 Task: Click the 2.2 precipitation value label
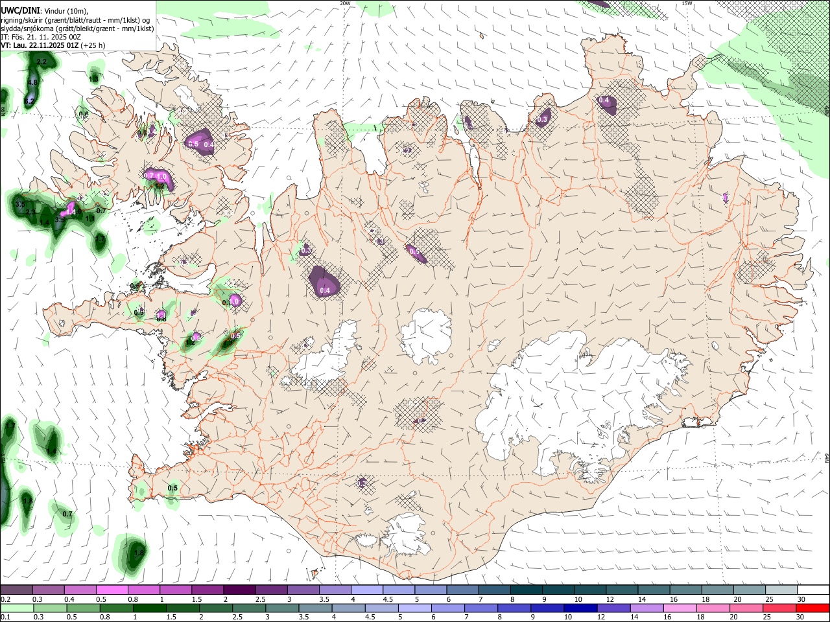tap(42, 62)
